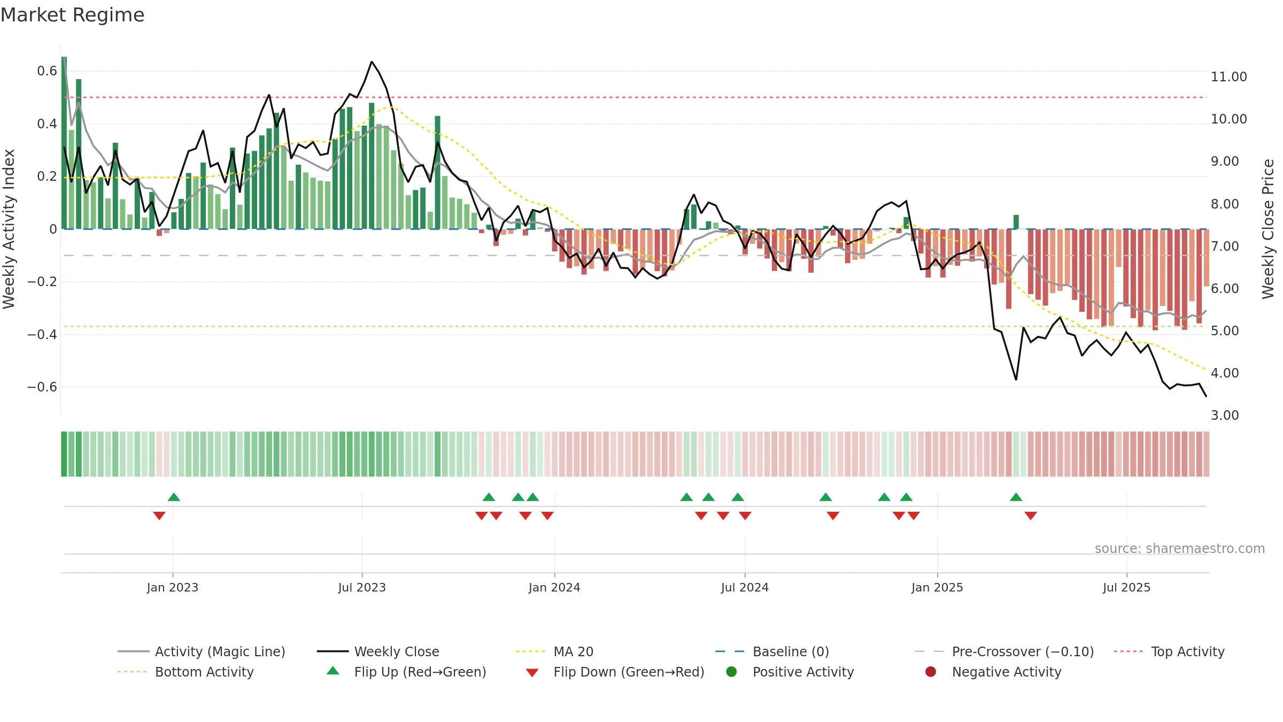The width and height of the screenshot is (1283, 722).
Task: Select last flip-up marker in spring 2025
Action: (x=1016, y=497)
